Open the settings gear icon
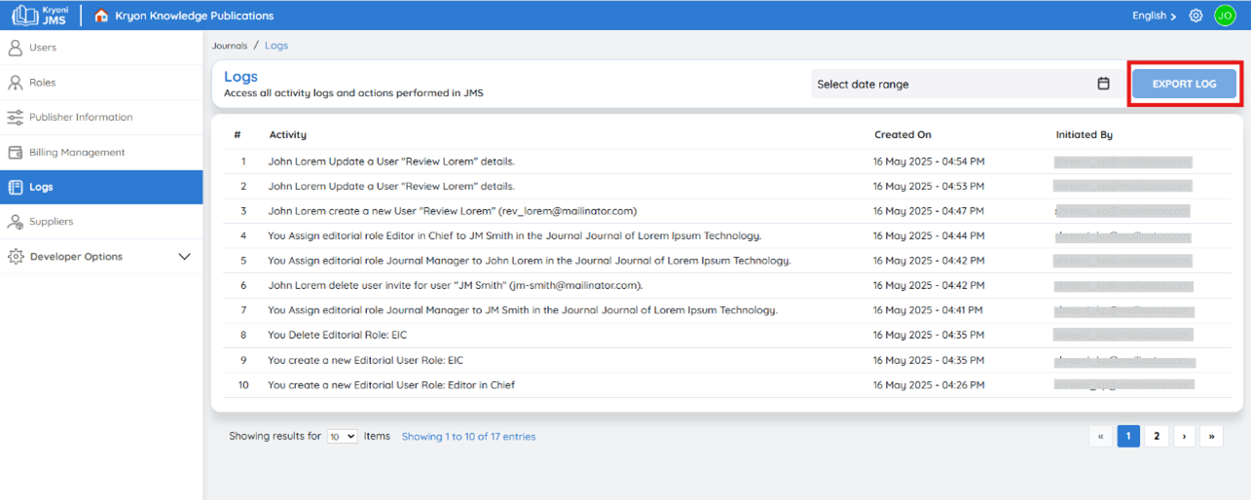 click(x=1196, y=16)
